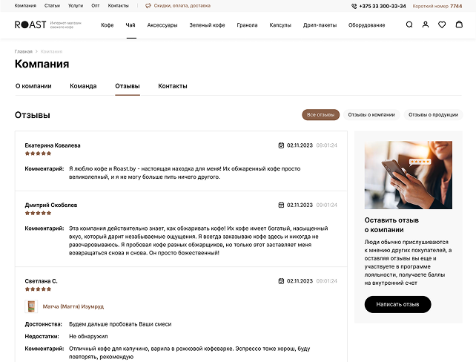
Task: Select the Все отзывы filter
Action: point(320,115)
